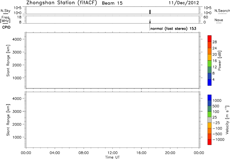The width and height of the screenshot is (230, 159).
Task: Click the 12:00 time tick label
Action: (x=112, y=153)
